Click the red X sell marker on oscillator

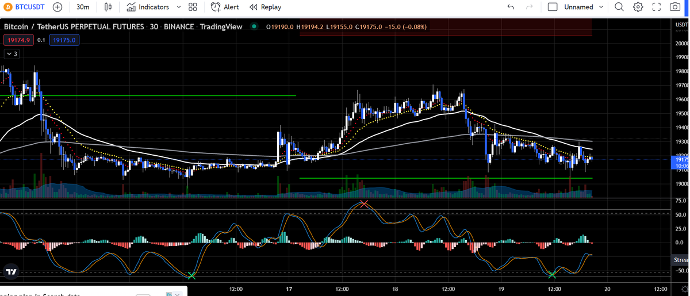tap(363, 203)
